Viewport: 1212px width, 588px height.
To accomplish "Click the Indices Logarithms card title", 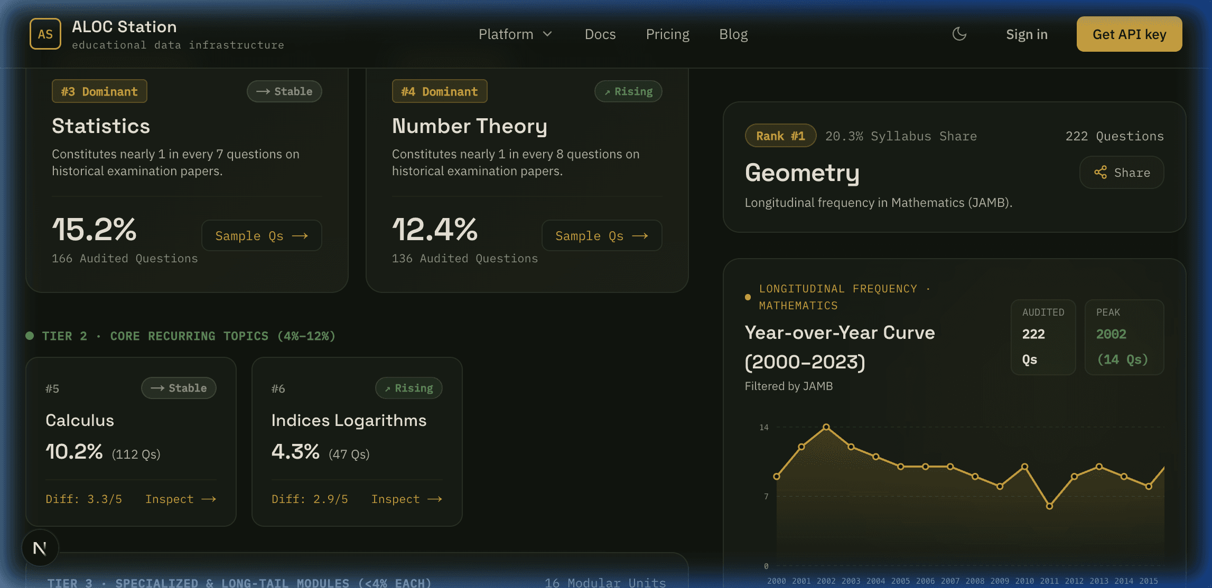I will [x=349, y=420].
